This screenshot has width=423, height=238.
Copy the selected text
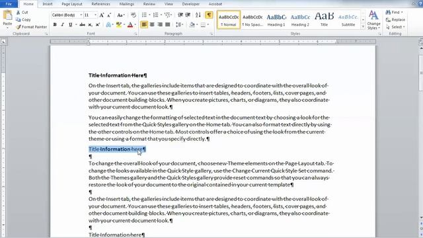23,20
